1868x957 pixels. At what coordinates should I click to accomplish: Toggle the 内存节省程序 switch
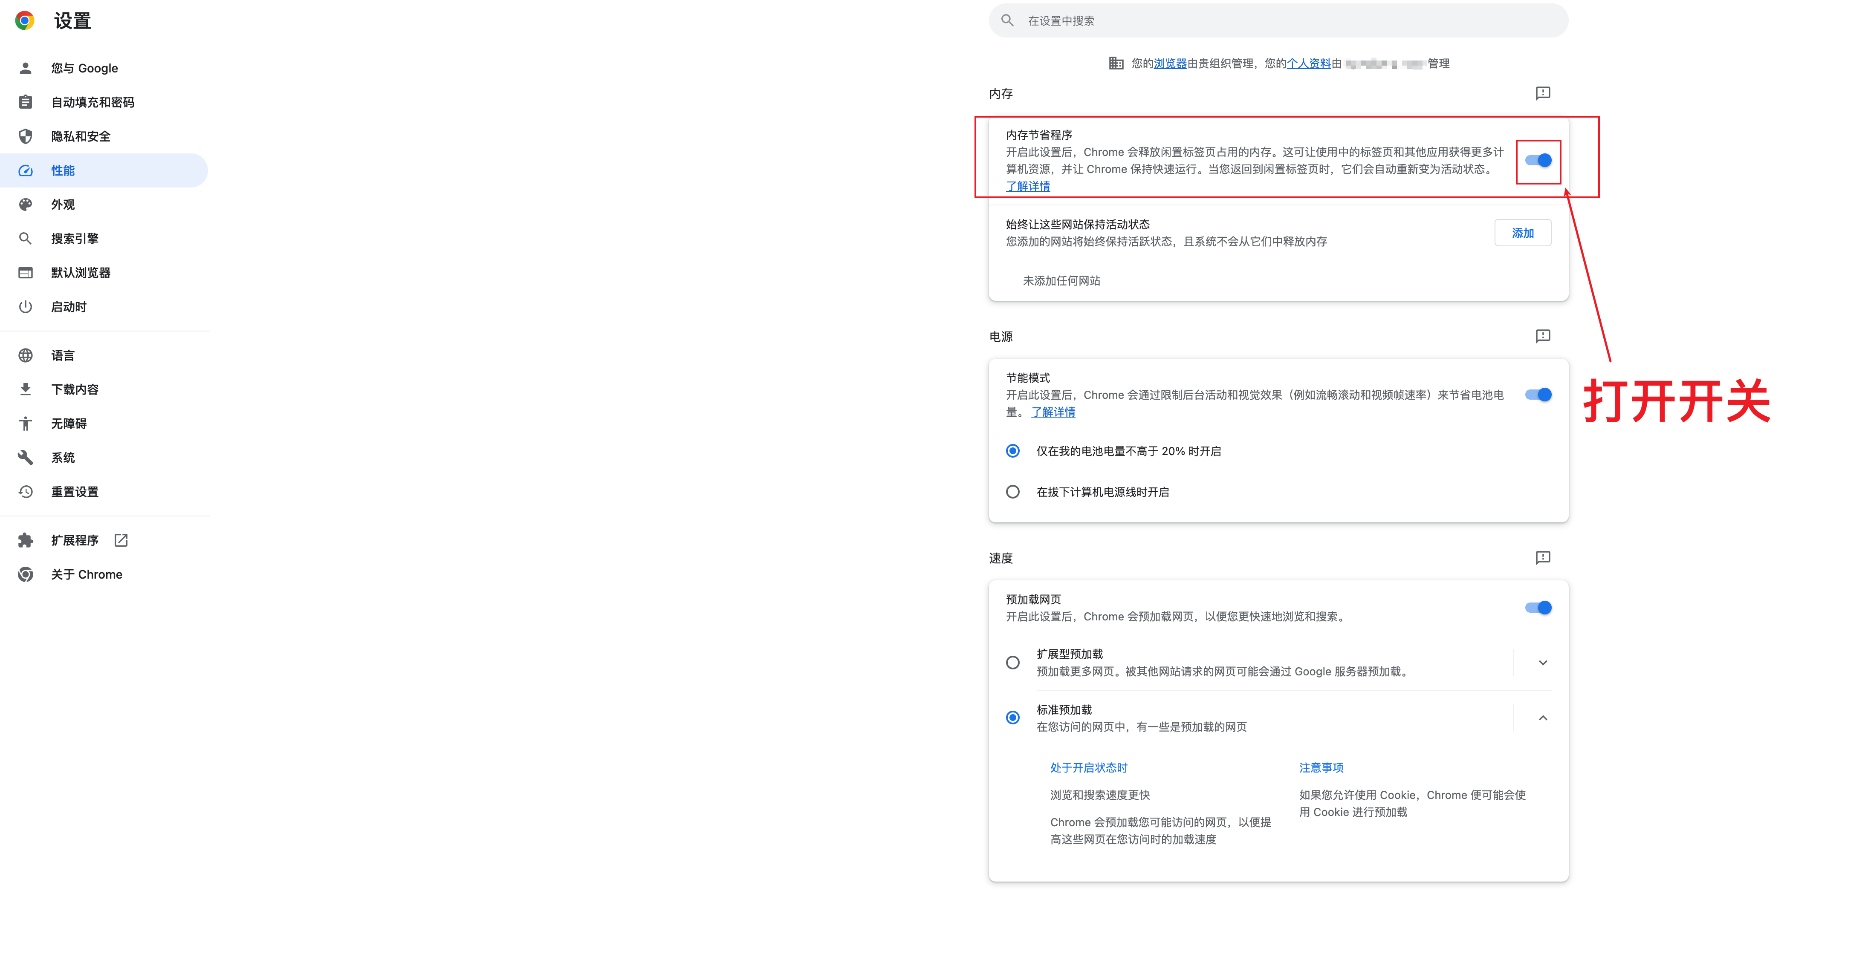tap(1538, 161)
